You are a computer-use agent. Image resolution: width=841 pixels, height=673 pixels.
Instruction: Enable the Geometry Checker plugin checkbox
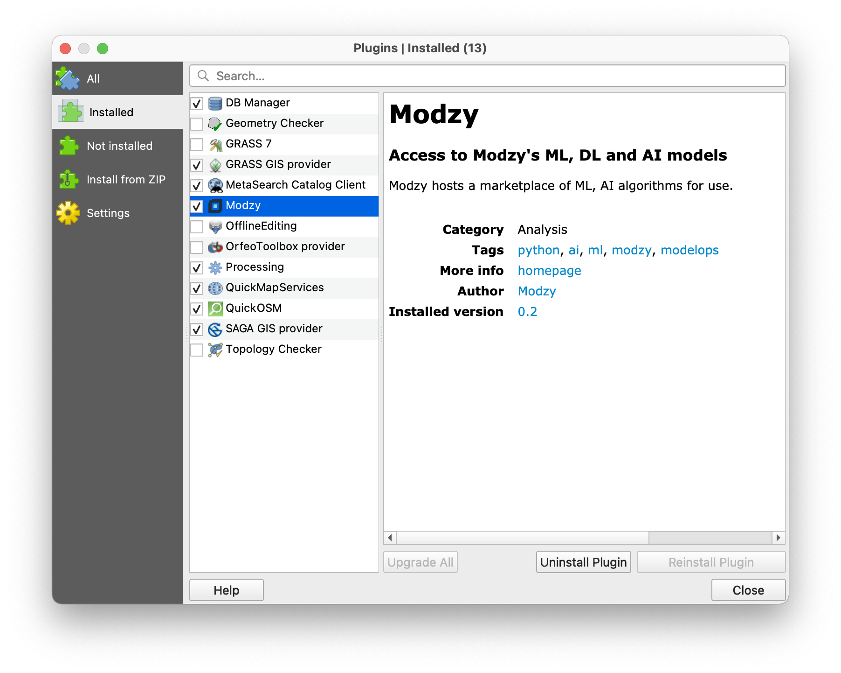click(197, 124)
